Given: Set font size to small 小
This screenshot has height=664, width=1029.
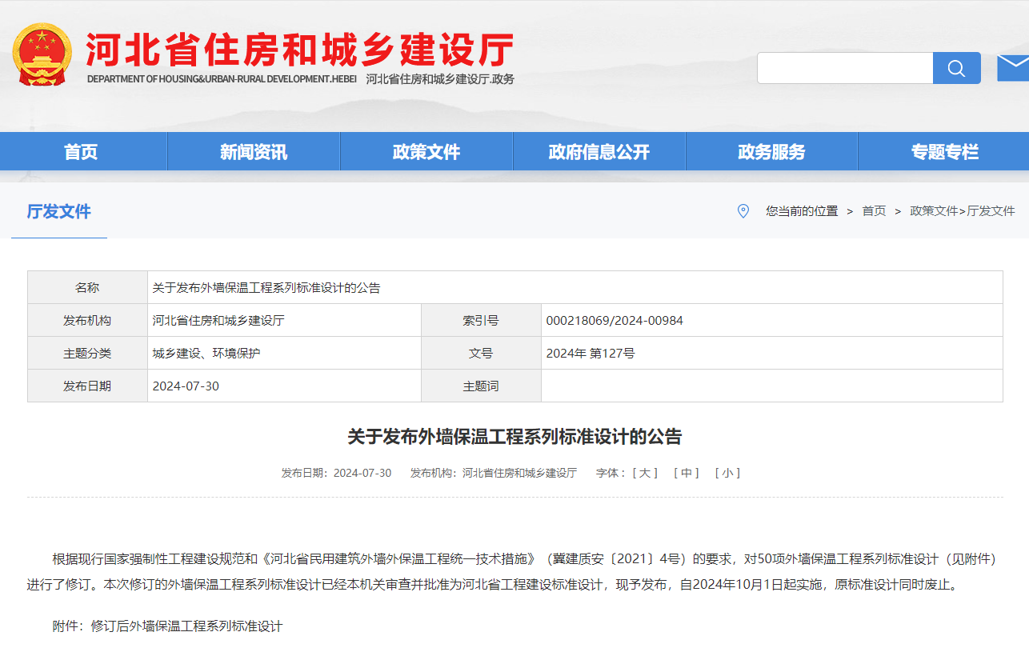Looking at the screenshot, I should point(727,473).
